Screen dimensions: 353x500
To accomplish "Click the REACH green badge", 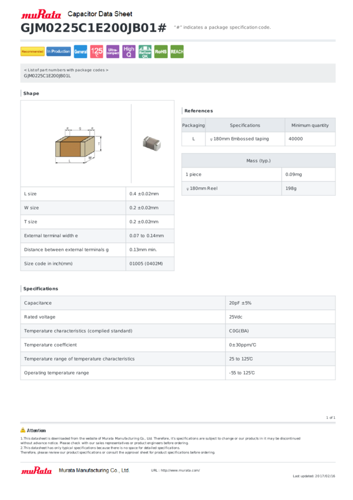I will point(177,51).
